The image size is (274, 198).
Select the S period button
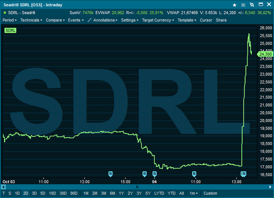10,193
